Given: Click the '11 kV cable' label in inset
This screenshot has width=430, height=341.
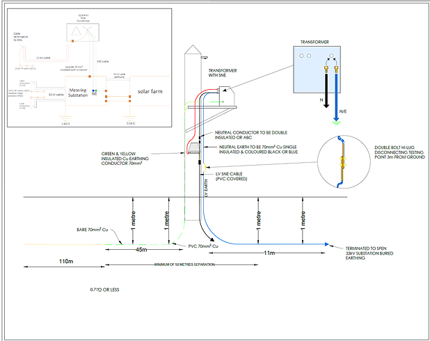Looking at the screenshot, I should (x=43, y=58).
